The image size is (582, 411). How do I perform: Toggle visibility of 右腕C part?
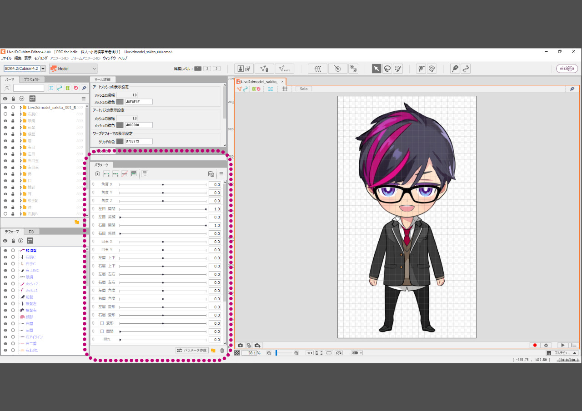[5, 114]
